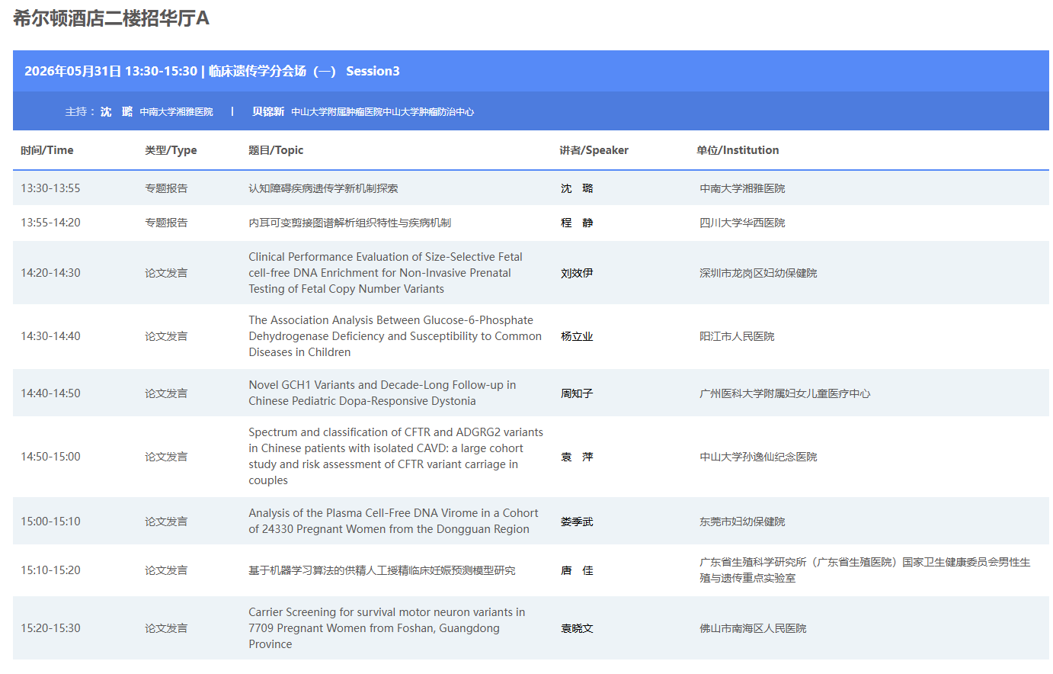The width and height of the screenshot is (1053, 674).
Task: Click 论文发言 type in the 15:00-15:10 row
Action: point(166,522)
